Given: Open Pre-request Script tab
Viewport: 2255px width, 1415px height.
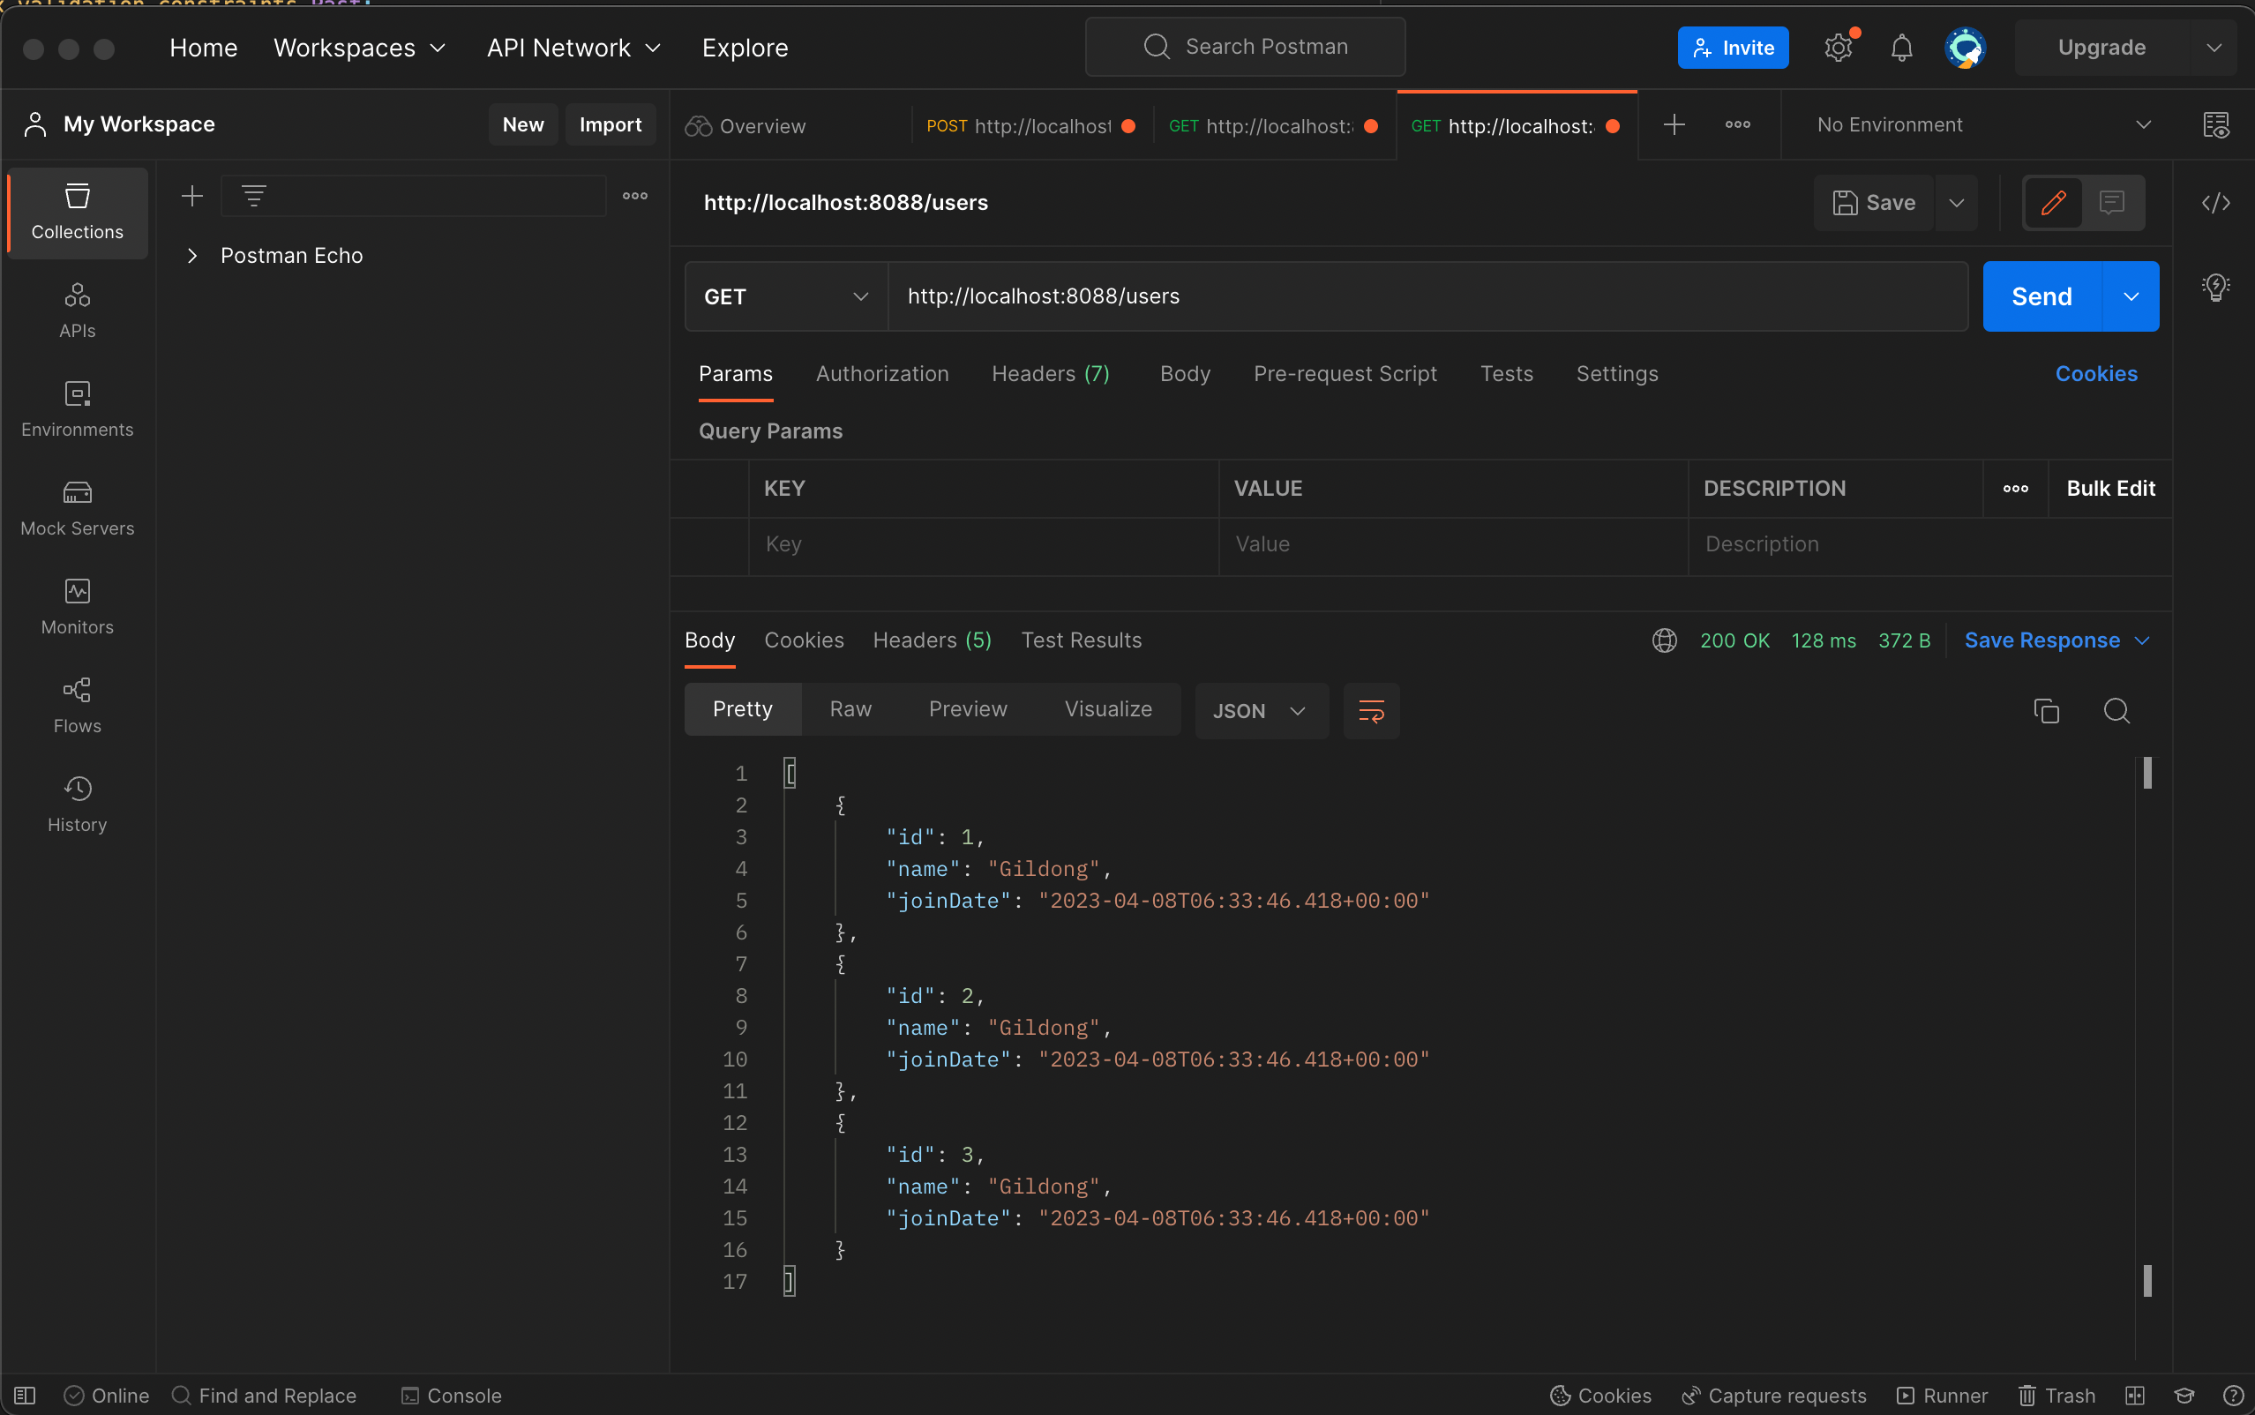Looking at the screenshot, I should pos(1345,373).
